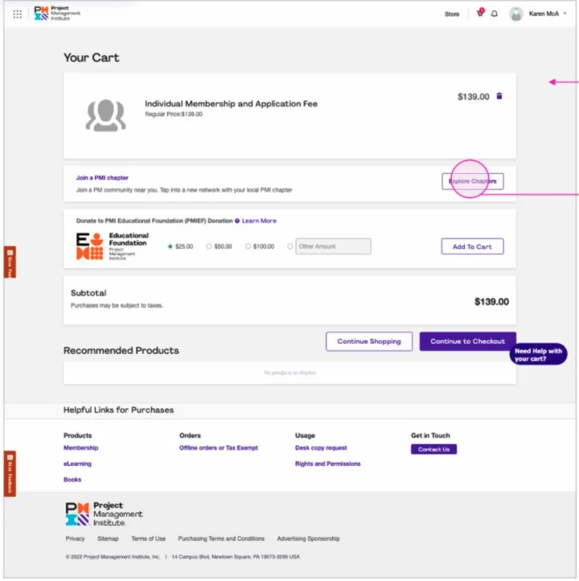Expand the Karen McA account dropdown arrow
The height and width of the screenshot is (581, 579).
pyautogui.click(x=565, y=14)
